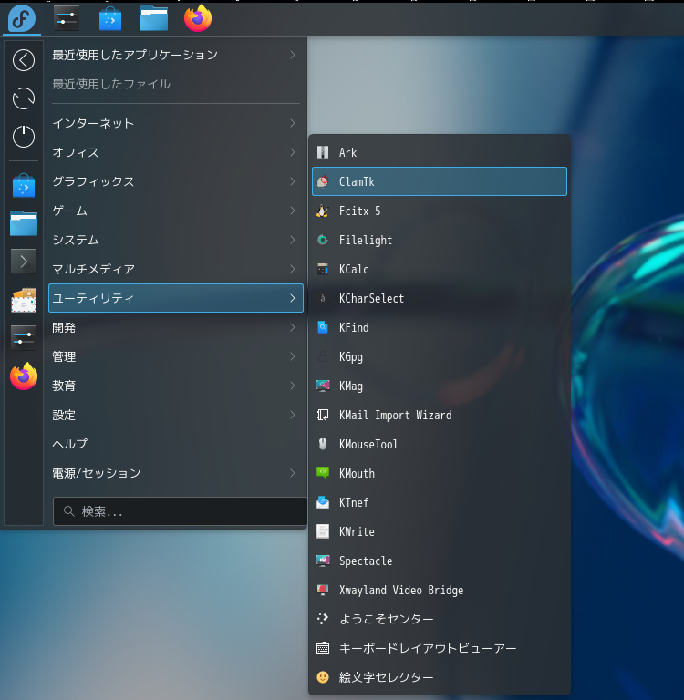Open System Settings from the top panel
The image size is (684, 700).
[67, 19]
